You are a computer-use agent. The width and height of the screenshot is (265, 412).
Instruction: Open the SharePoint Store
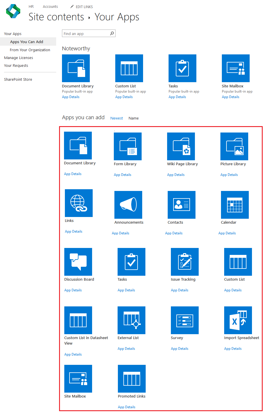[x=18, y=79]
